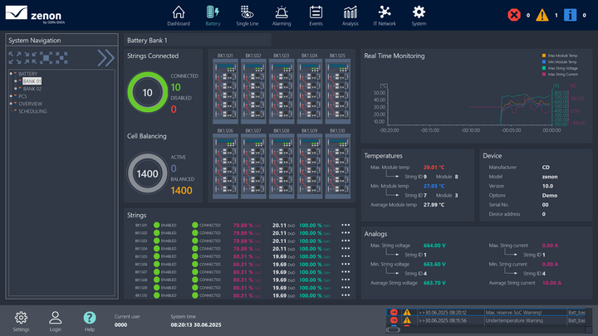The width and height of the screenshot is (598, 336).
Task: Click the blue info counter icon
Action: tap(570, 15)
